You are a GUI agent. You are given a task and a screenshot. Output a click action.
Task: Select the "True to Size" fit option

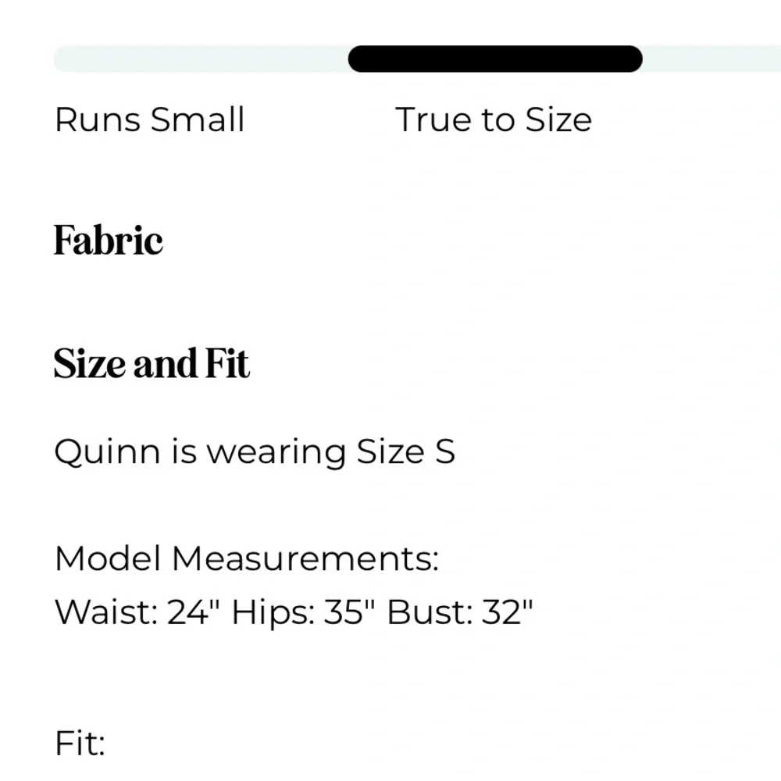click(x=494, y=119)
